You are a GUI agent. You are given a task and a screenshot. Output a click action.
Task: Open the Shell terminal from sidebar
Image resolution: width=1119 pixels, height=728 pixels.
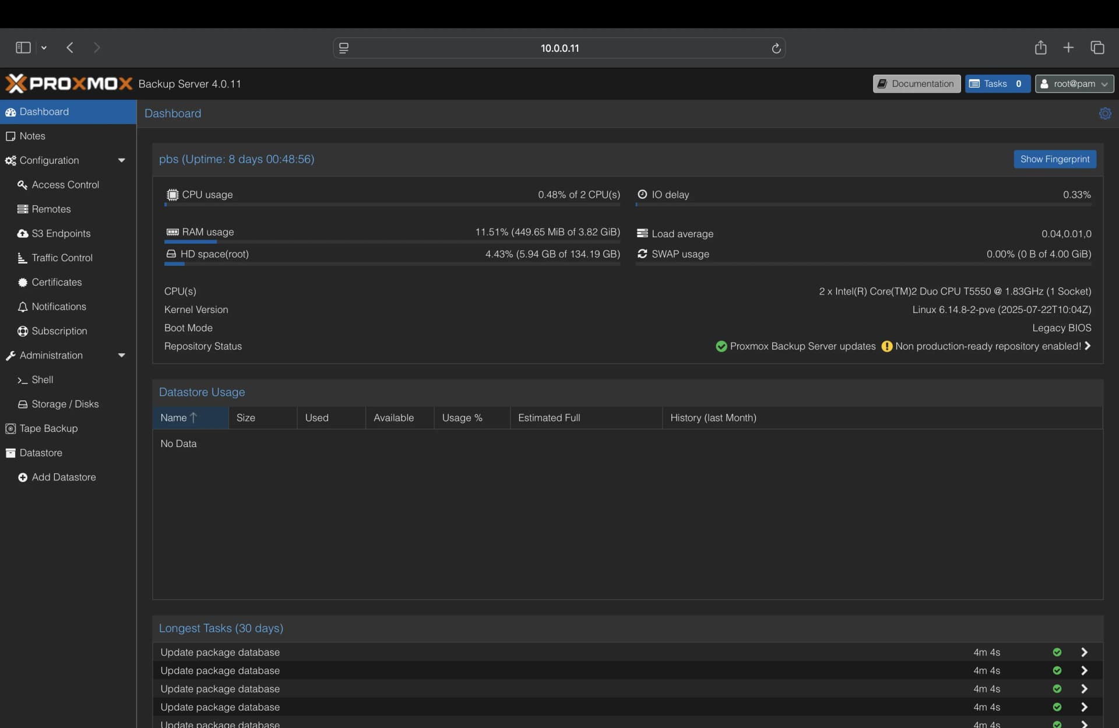click(42, 379)
